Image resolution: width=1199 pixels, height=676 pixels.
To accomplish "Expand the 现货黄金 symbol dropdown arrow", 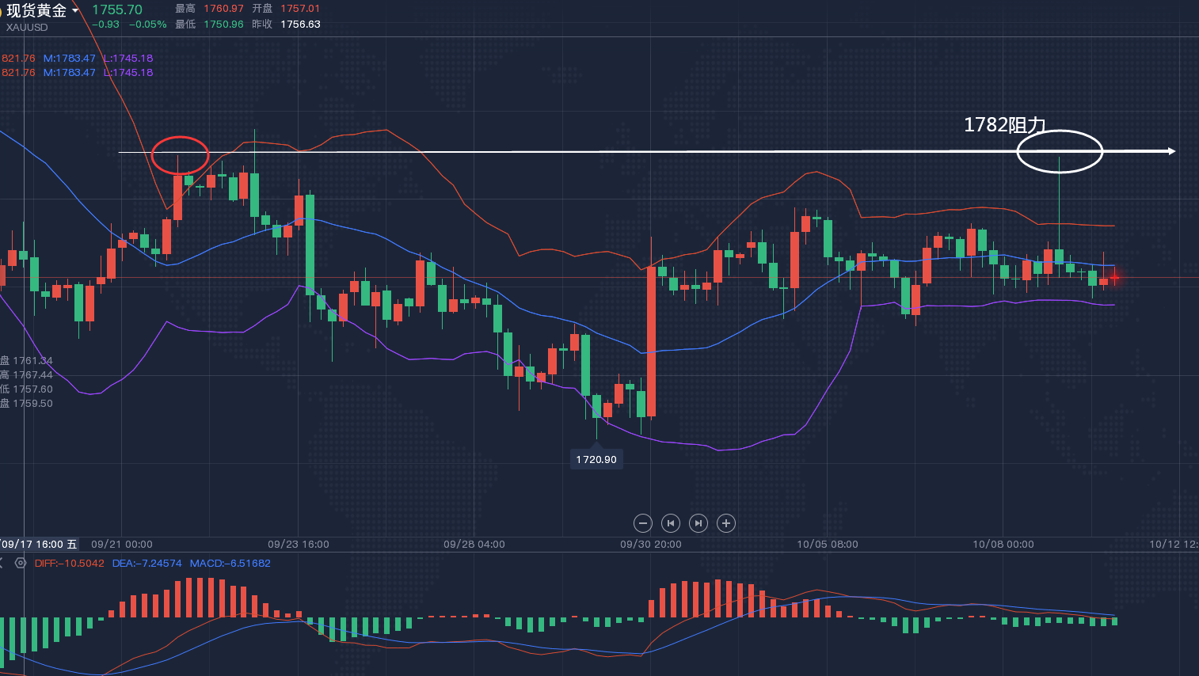I will coord(76,11).
